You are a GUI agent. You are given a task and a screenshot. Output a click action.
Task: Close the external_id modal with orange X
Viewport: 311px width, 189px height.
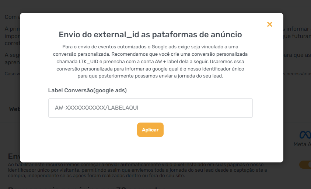(270, 24)
